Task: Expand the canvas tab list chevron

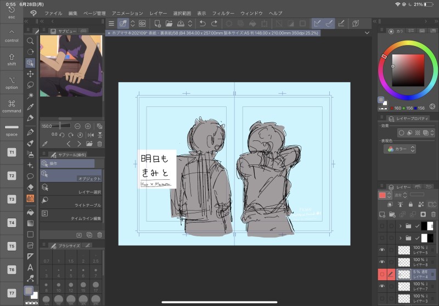Action: (367, 33)
